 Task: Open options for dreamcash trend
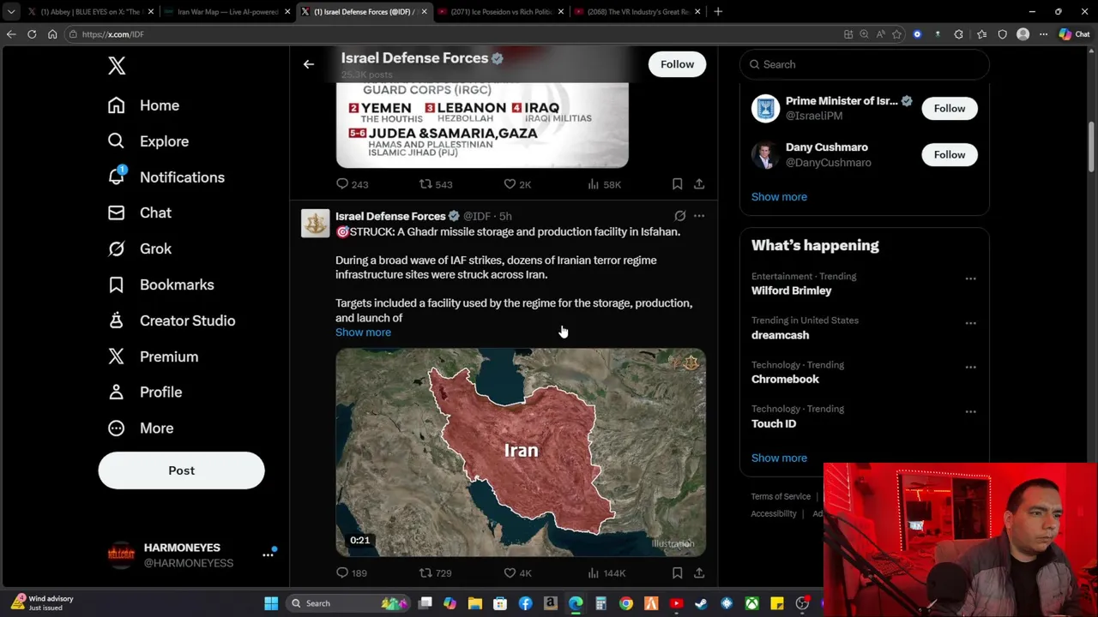(970, 323)
